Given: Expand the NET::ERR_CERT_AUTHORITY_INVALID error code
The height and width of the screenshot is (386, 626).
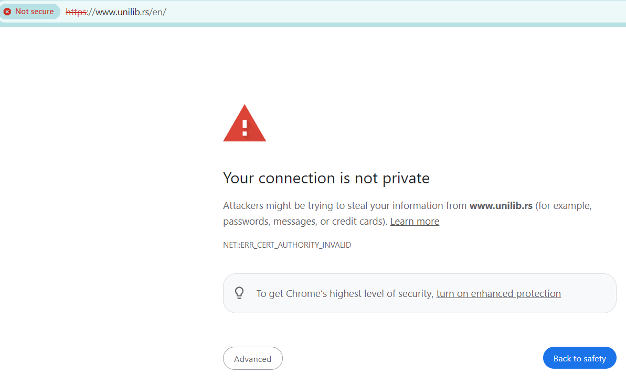Looking at the screenshot, I should click(287, 245).
